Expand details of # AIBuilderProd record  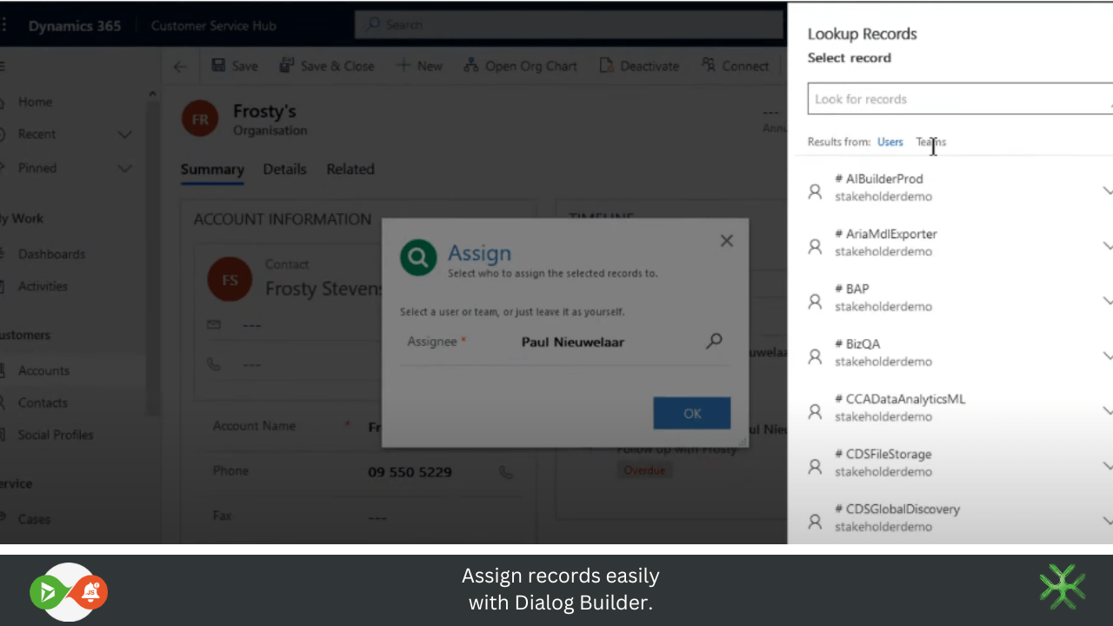coord(1108,190)
